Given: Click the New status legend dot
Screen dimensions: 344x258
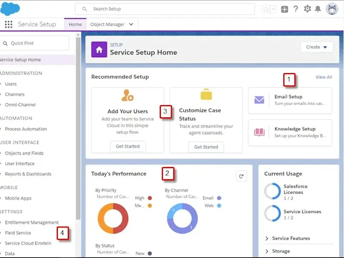Looking at the screenshot, I should [150, 253].
